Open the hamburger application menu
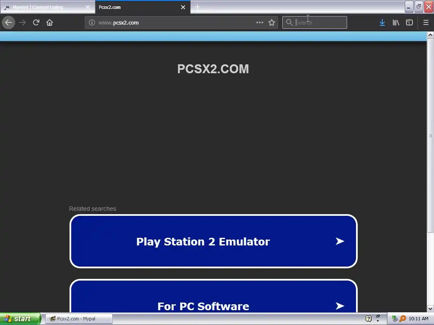The height and width of the screenshot is (325, 434). point(426,22)
